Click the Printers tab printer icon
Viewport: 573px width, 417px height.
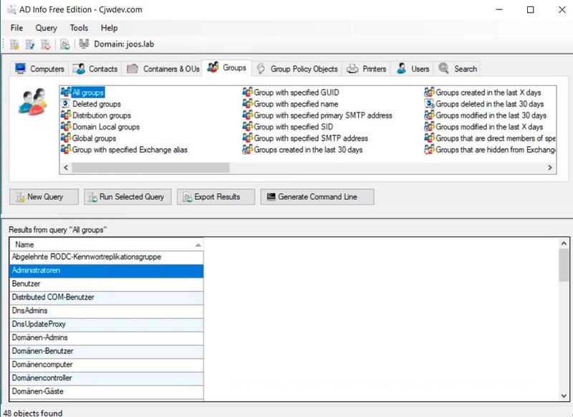354,68
